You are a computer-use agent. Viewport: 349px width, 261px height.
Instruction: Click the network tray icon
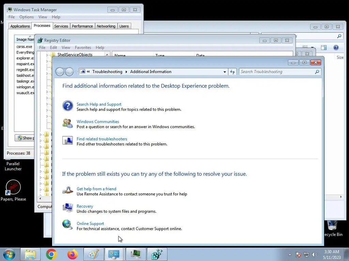click(306, 255)
